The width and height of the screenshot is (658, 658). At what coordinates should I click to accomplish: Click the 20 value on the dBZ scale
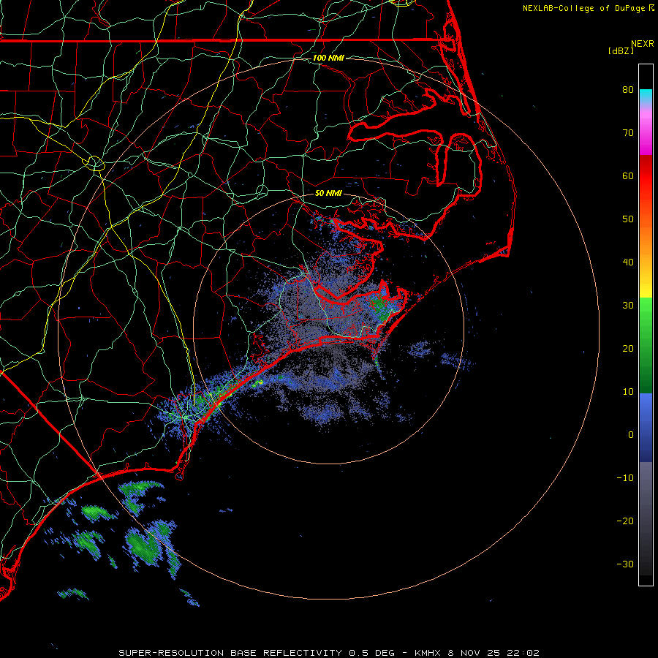628,349
